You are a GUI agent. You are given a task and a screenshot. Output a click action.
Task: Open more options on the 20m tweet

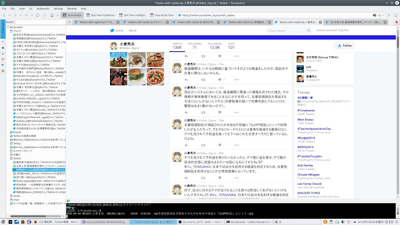[x=236, y=177]
